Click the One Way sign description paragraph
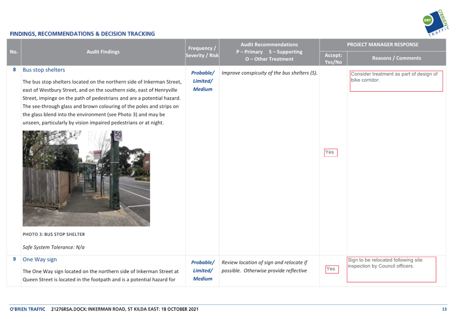The width and height of the screenshot is (456, 319). 101,275
